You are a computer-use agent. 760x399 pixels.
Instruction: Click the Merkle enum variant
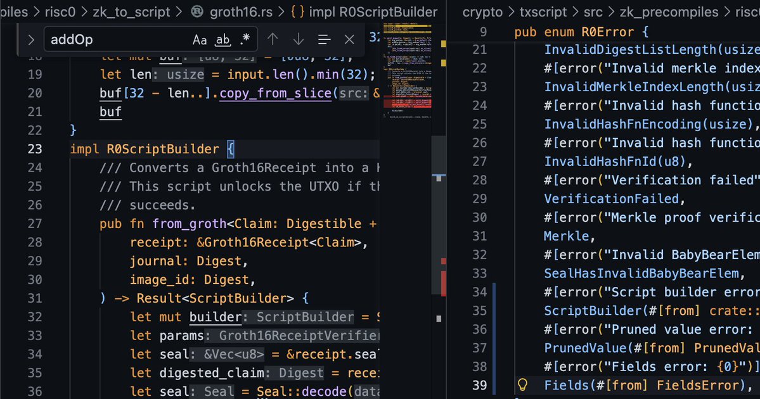click(566, 236)
